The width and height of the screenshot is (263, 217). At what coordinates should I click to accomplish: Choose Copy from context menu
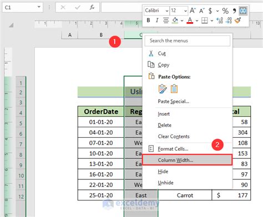click(x=188, y=65)
